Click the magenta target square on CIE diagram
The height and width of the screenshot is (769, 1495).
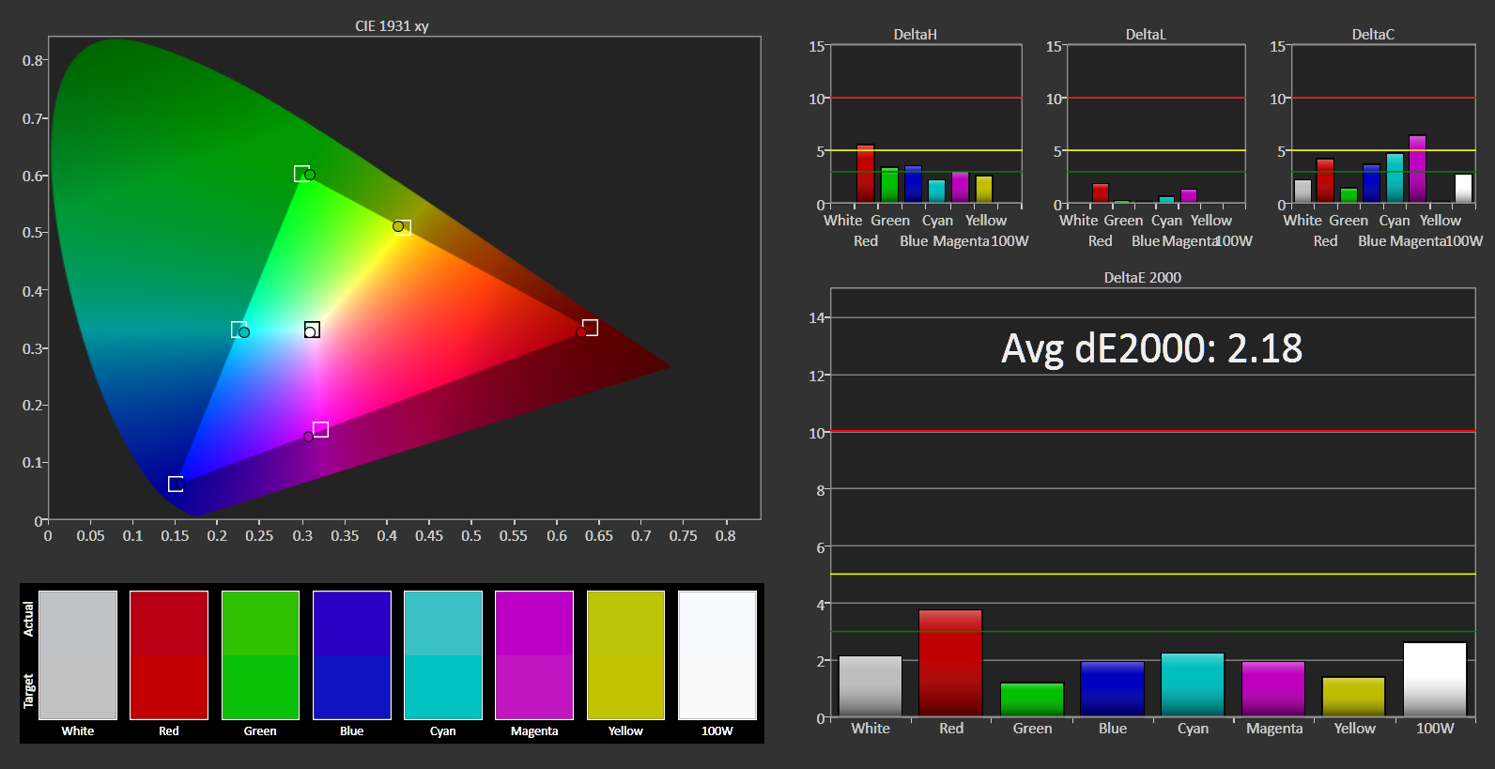tap(320, 430)
